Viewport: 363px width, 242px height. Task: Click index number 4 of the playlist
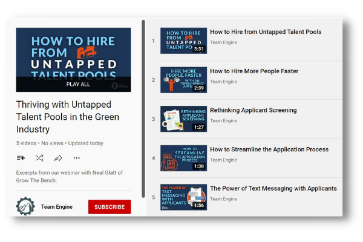tap(153, 158)
